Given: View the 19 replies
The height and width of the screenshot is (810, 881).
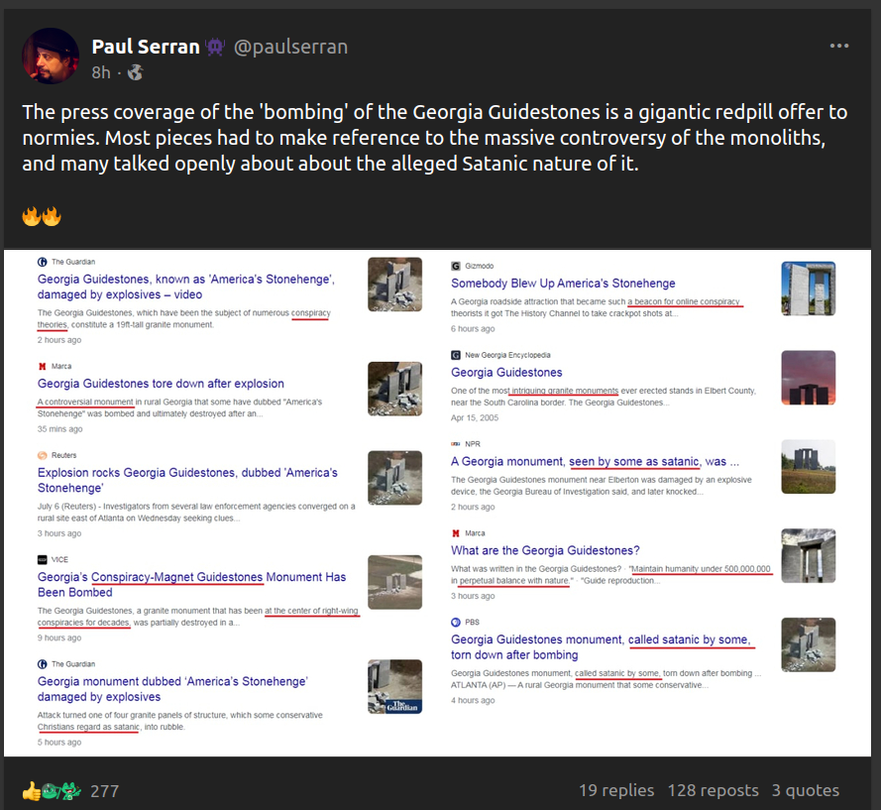Looking at the screenshot, I should point(615,790).
